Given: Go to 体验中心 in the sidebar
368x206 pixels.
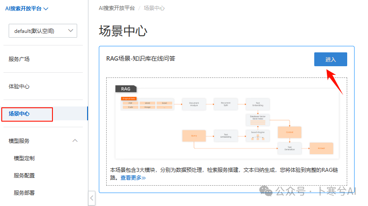Looking at the screenshot, I should 19,86.
